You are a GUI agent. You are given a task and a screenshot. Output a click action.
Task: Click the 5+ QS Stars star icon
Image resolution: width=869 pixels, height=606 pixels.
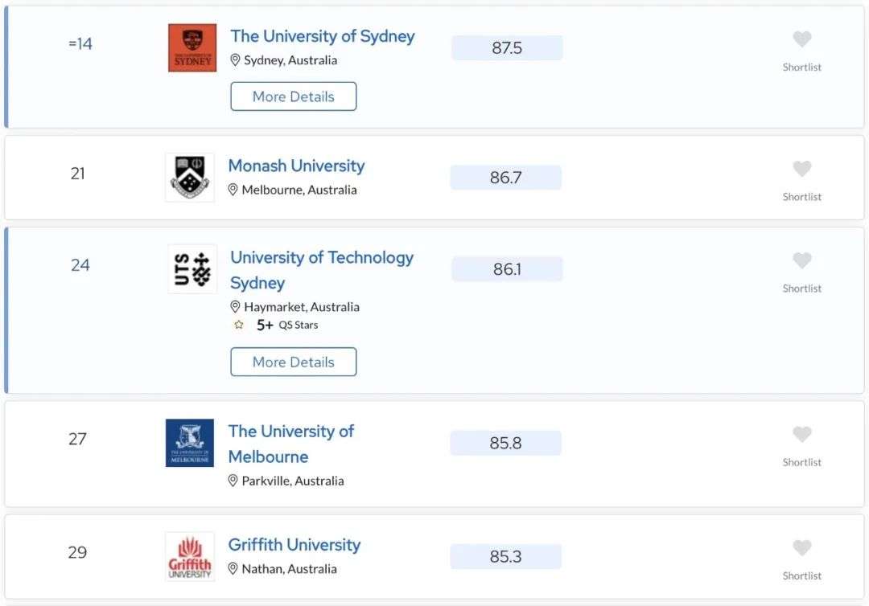[239, 325]
